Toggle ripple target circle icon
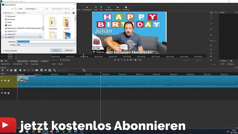Image resolution: width=238 pixels, height=134 pixels. coord(49,70)
